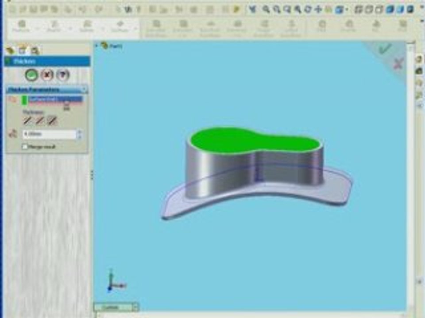Screen dimensions: 425x318
Task: Select the Hidden Lines Removed display icon
Action: pyautogui.click(x=379, y=9)
